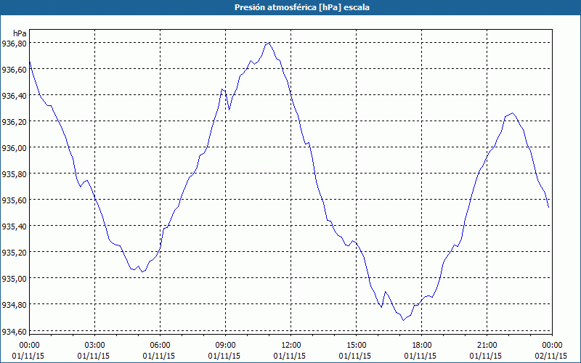Click the chart title 'Presión atmosférica [hPa] escala'
The image size is (581, 363).
point(301,7)
